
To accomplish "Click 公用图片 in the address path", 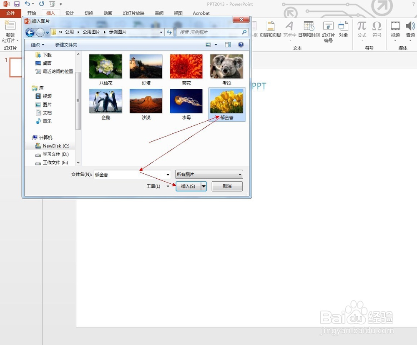I will click(91, 32).
